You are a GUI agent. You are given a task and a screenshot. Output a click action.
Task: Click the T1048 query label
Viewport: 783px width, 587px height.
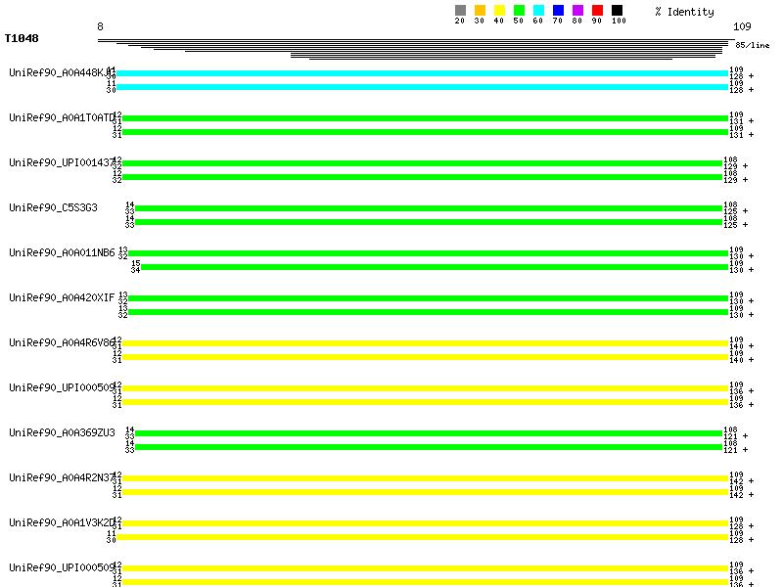coord(22,39)
